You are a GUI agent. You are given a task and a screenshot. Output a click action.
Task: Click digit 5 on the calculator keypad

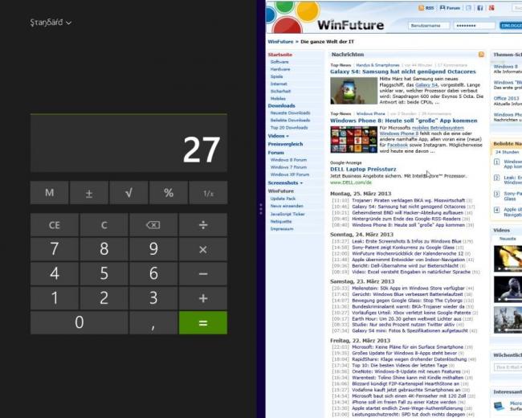[104, 273]
